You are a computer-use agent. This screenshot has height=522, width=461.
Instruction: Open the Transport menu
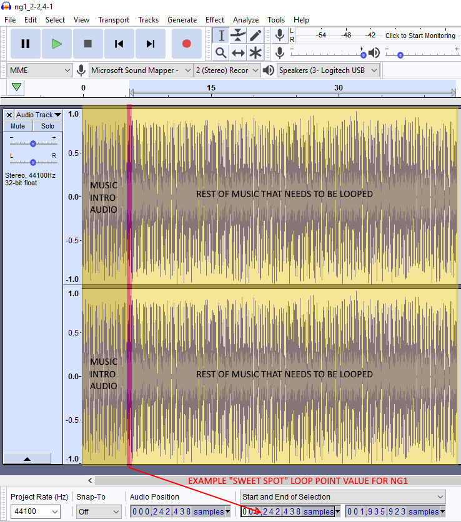[x=114, y=20]
